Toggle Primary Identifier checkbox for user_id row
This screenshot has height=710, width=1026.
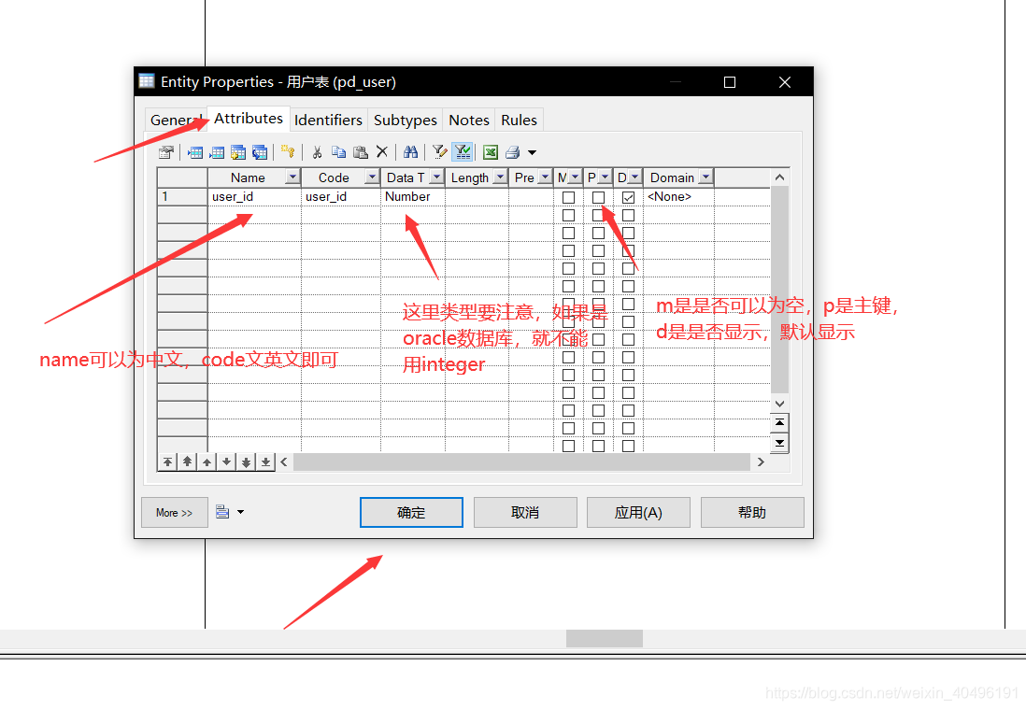[598, 197]
